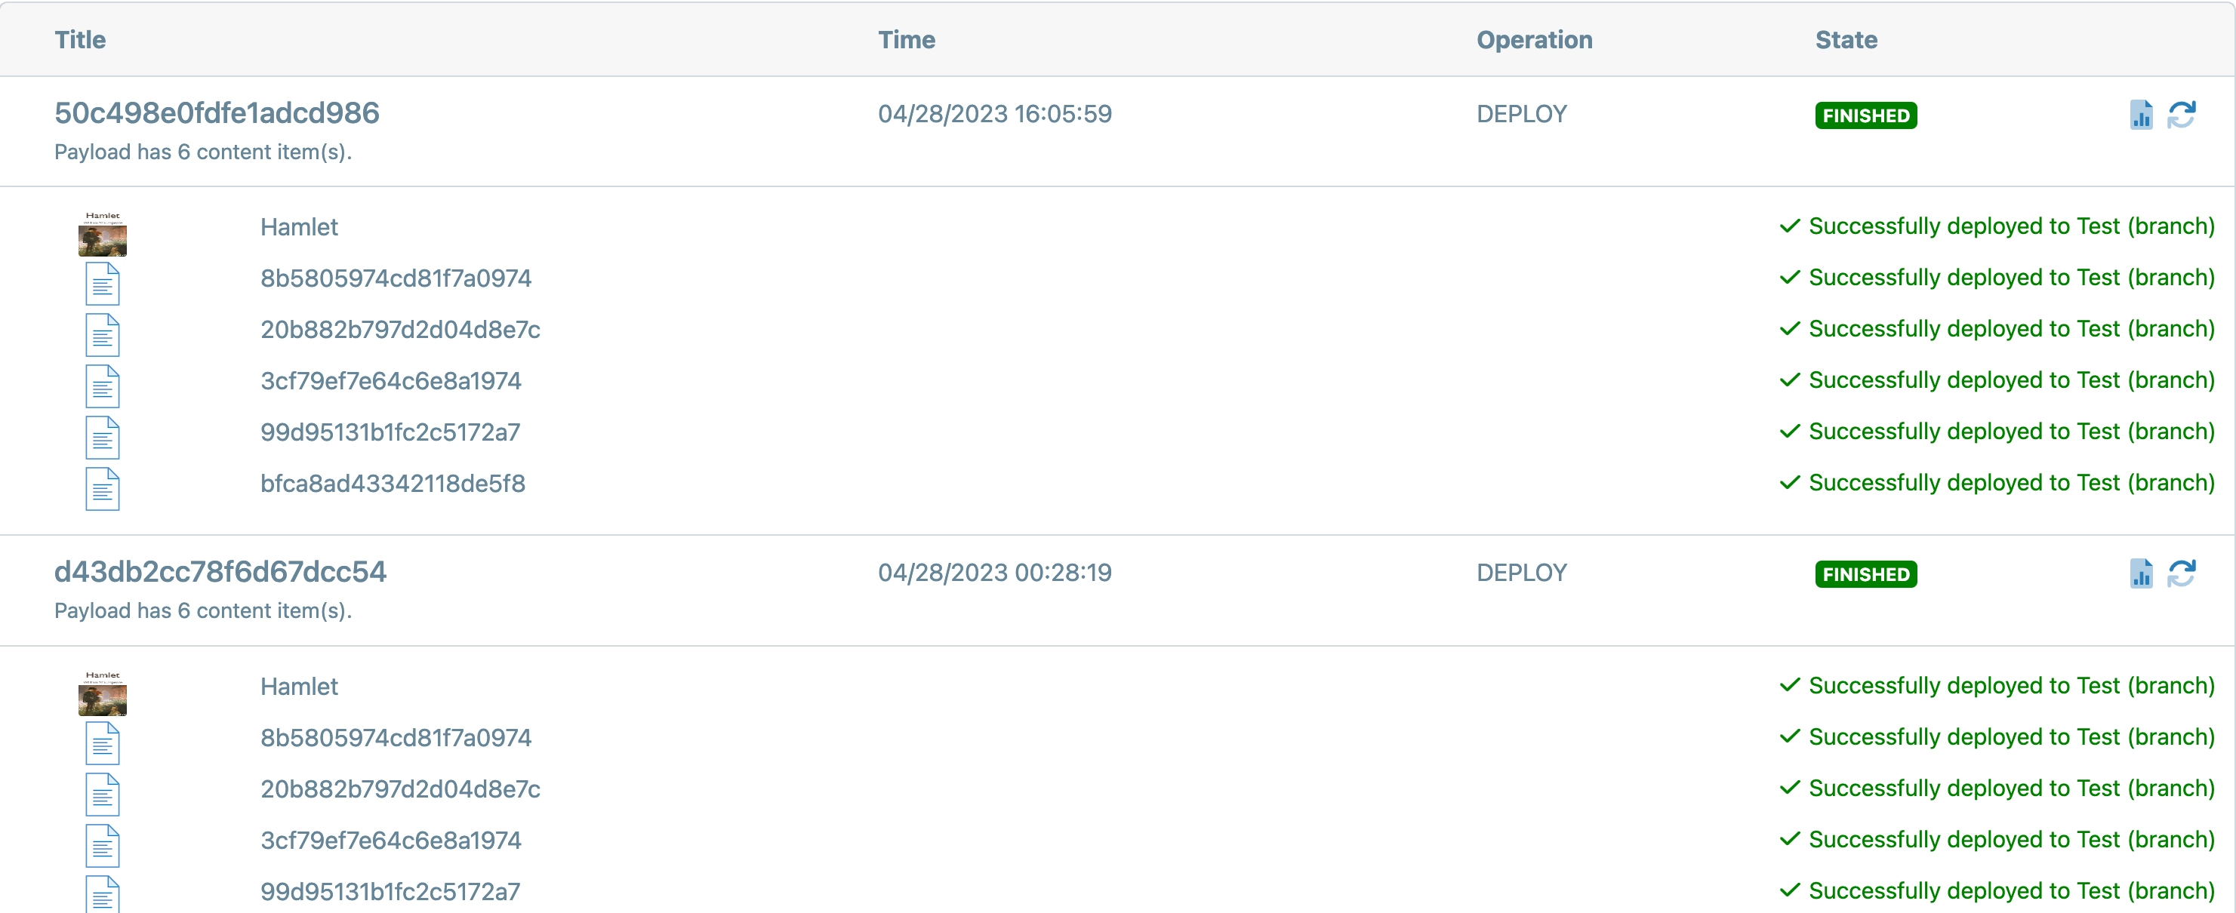Click Hamlet cover thumbnail in first deployment
Screen dimensions: 2236x913
click(103, 233)
